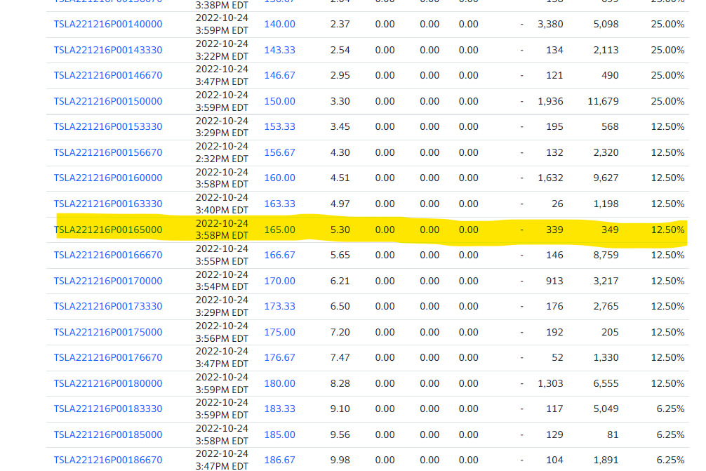The image size is (706, 471).
Task: Click last price value 4.51
Action: pos(340,178)
